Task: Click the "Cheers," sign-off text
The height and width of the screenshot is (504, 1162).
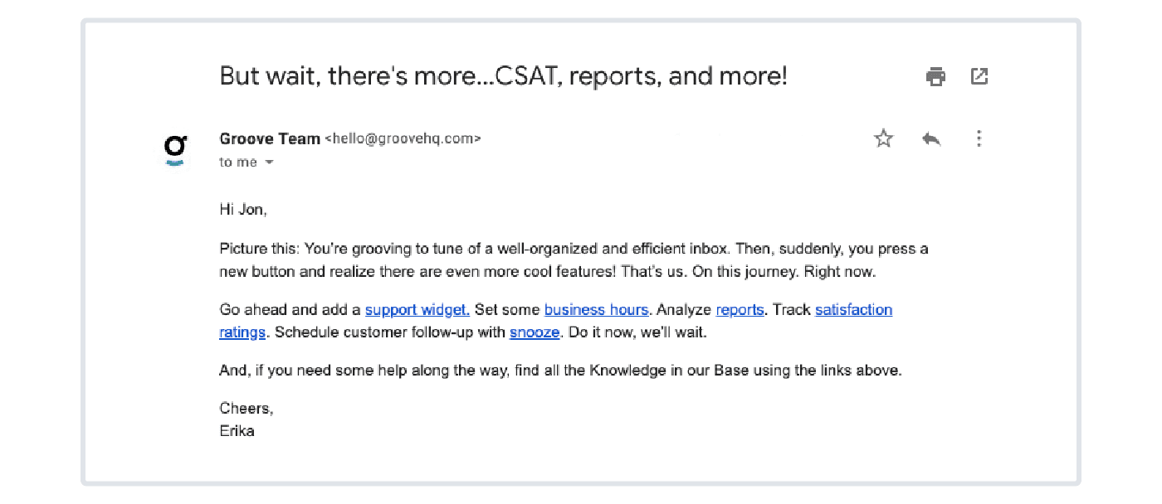Action: 247,409
